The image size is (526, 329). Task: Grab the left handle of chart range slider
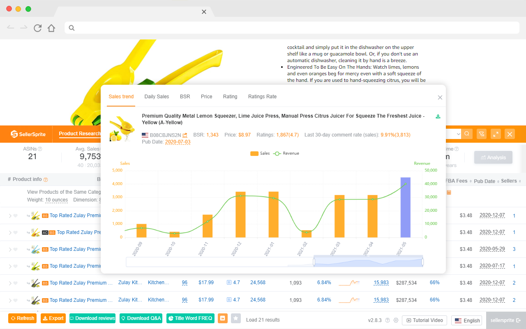(314, 262)
